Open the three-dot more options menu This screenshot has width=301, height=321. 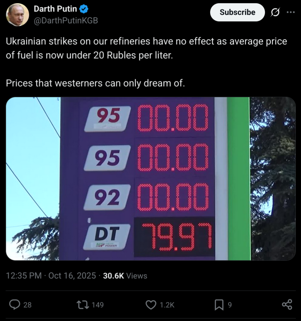pos(291,12)
